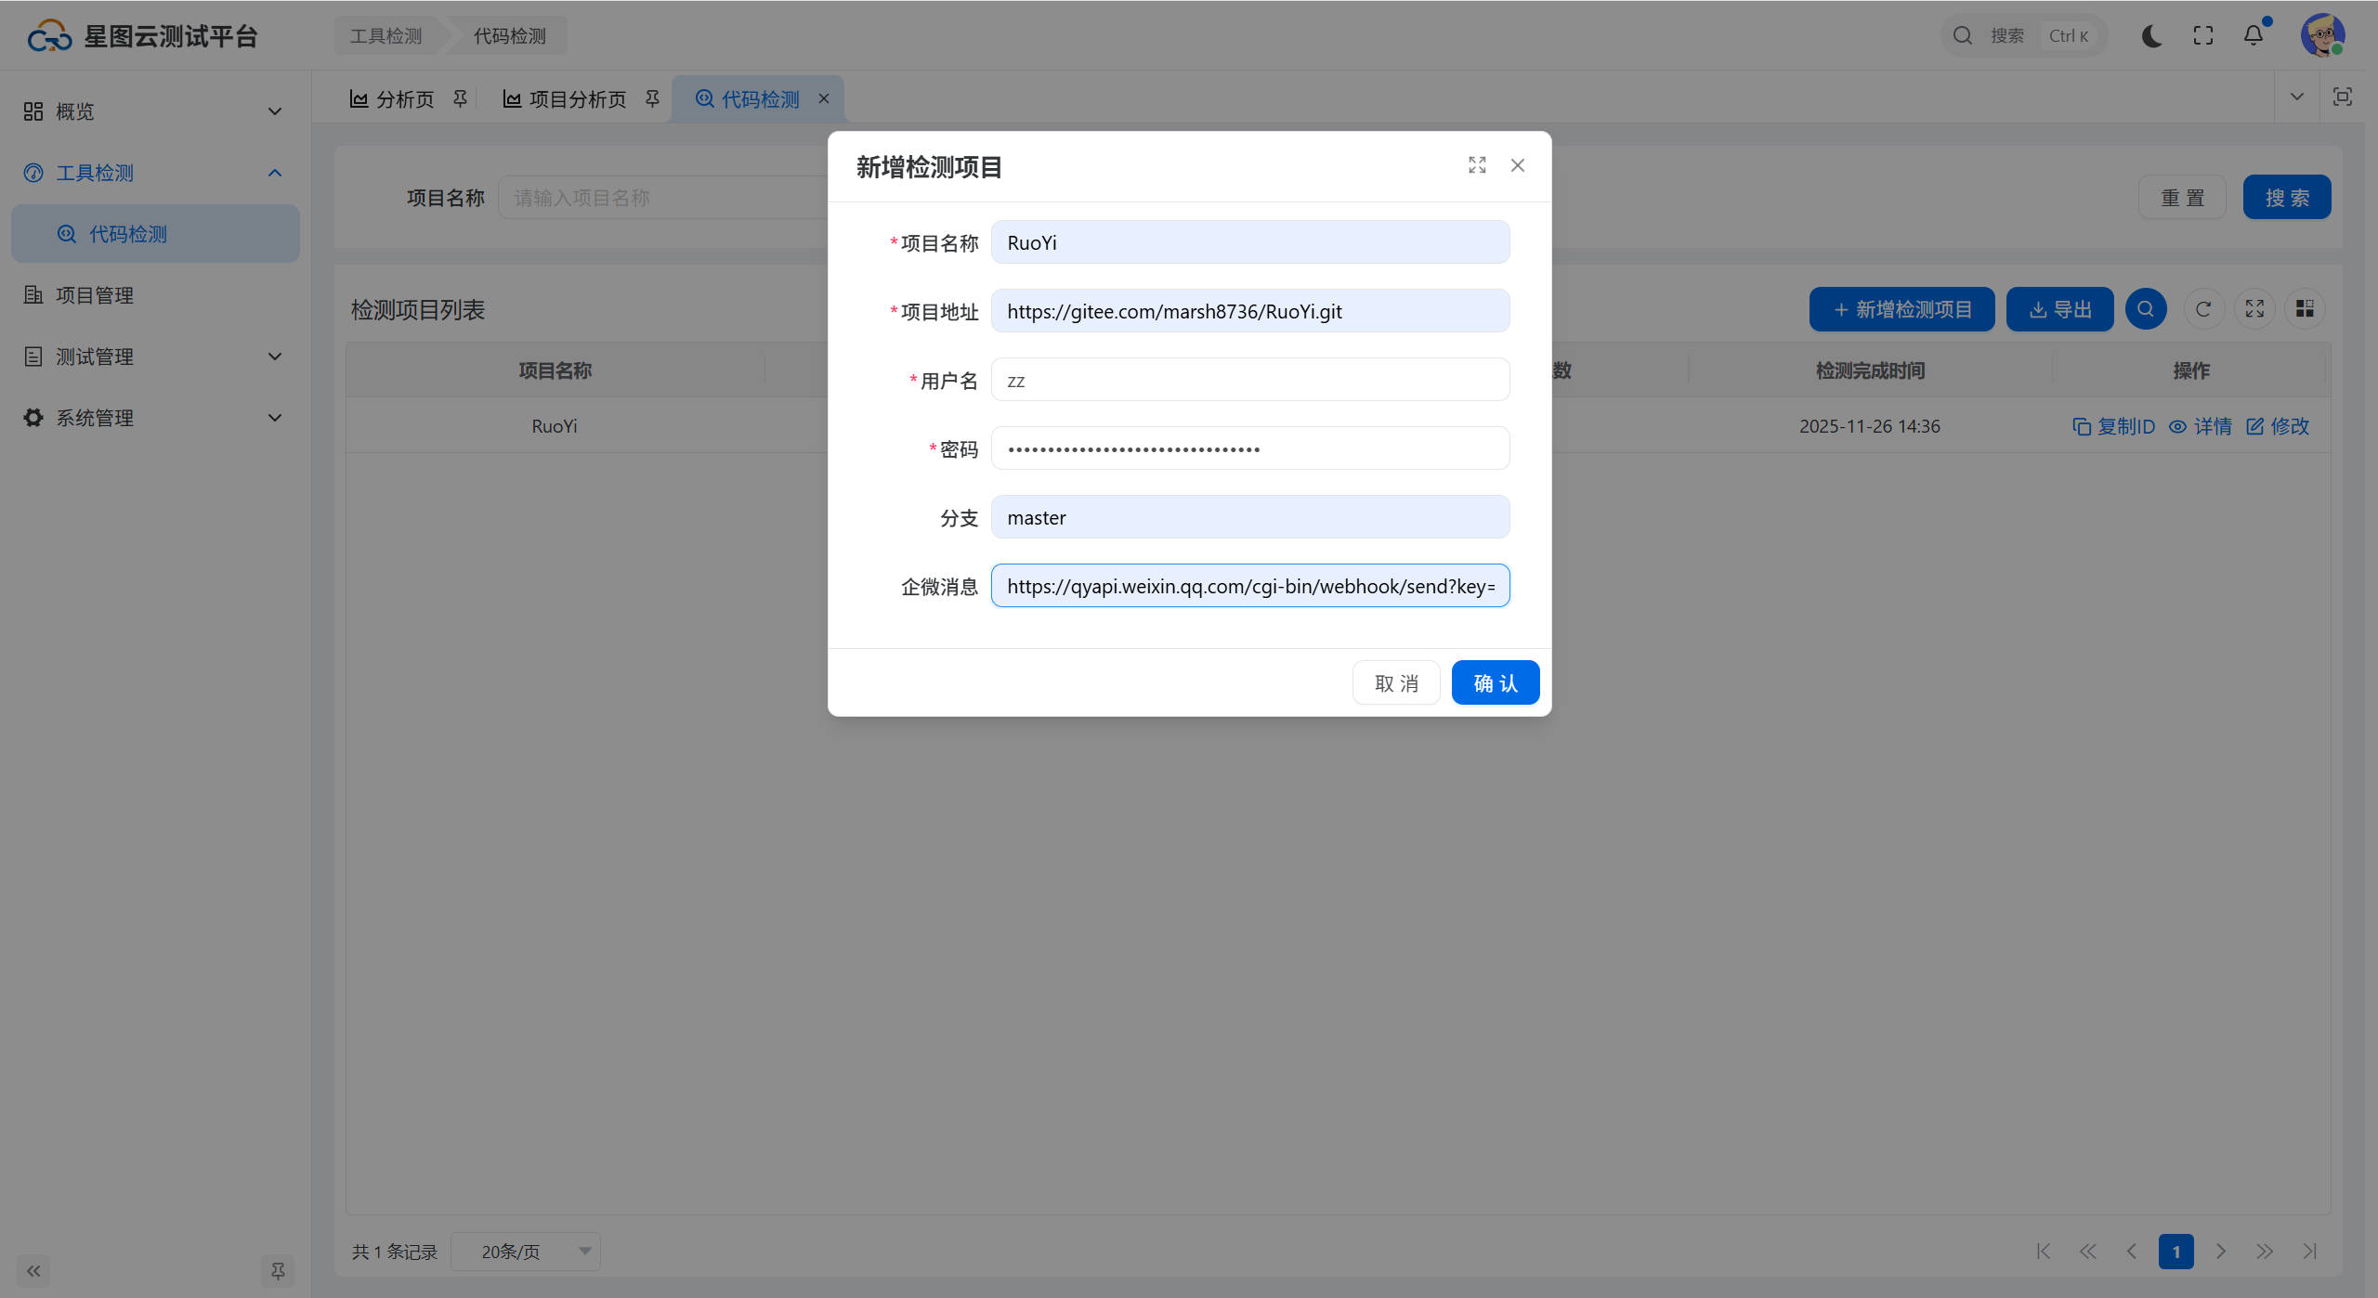Close the 代码检测 tab
This screenshot has width=2378, height=1298.
click(x=823, y=98)
